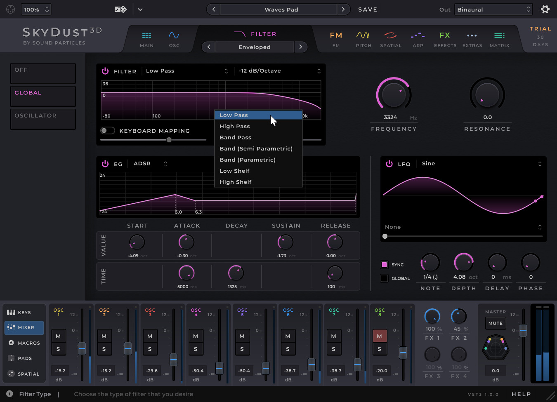The width and height of the screenshot is (557, 402).
Task: Click the master spatial hexagon display
Action: pos(496,348)
